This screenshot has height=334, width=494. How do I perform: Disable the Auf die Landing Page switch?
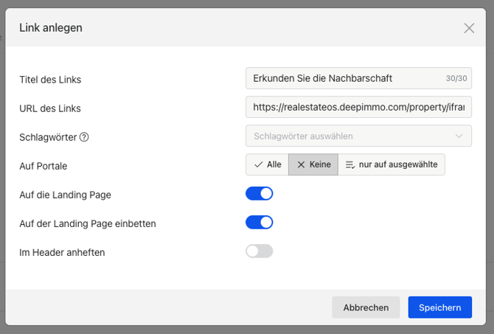(260, 194)
